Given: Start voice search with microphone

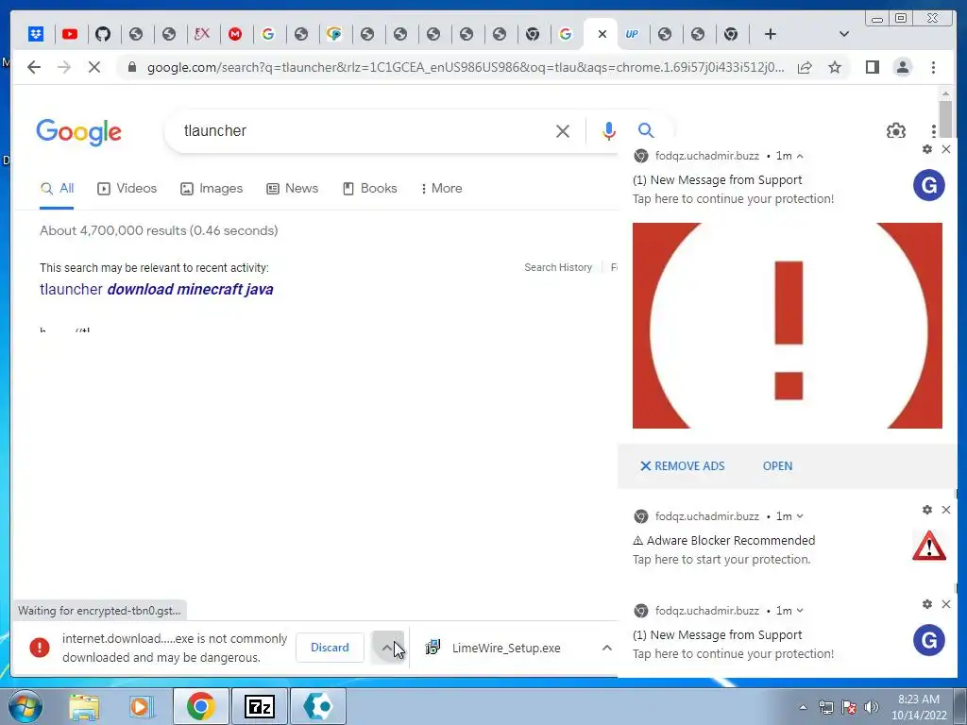Looking at the screenshot, I should click(609, 130).
